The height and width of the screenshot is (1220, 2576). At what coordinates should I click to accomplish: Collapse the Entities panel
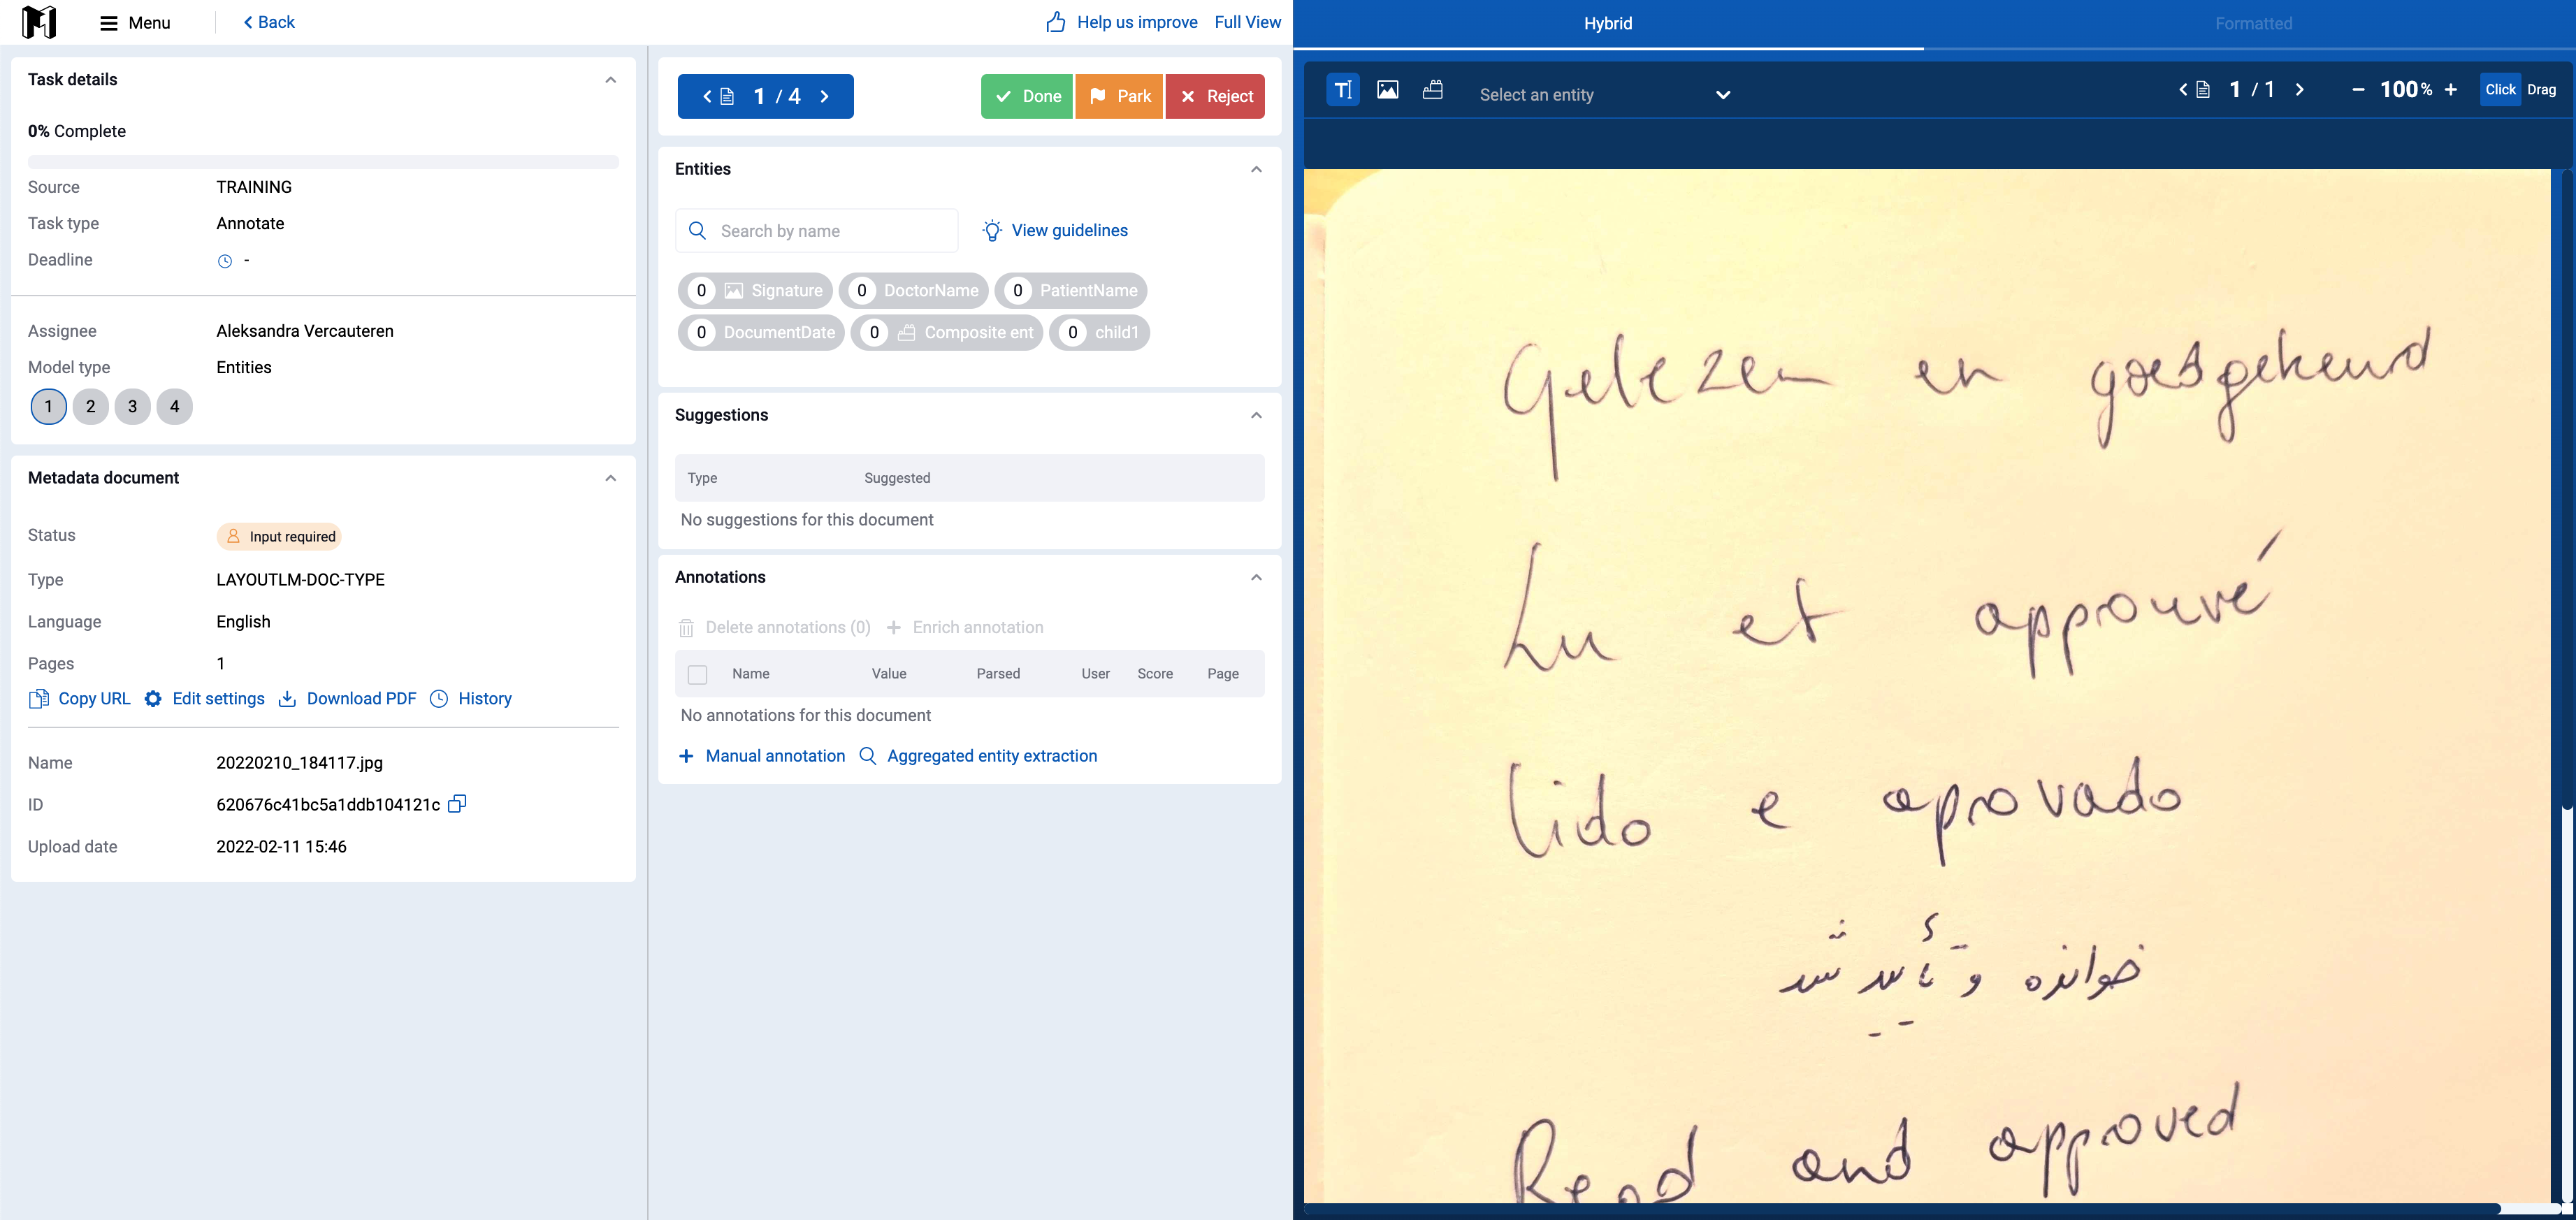[x=1256, y=169]
